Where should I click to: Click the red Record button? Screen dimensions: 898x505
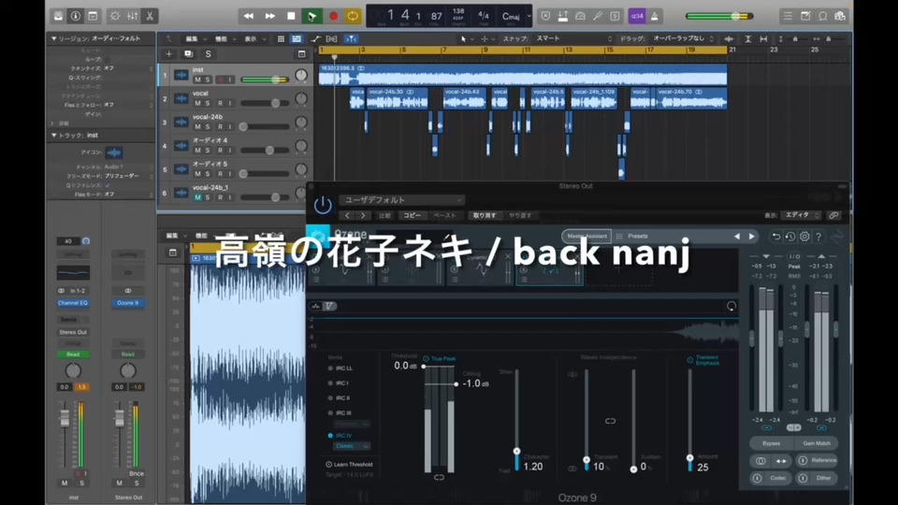coord(333,16)
